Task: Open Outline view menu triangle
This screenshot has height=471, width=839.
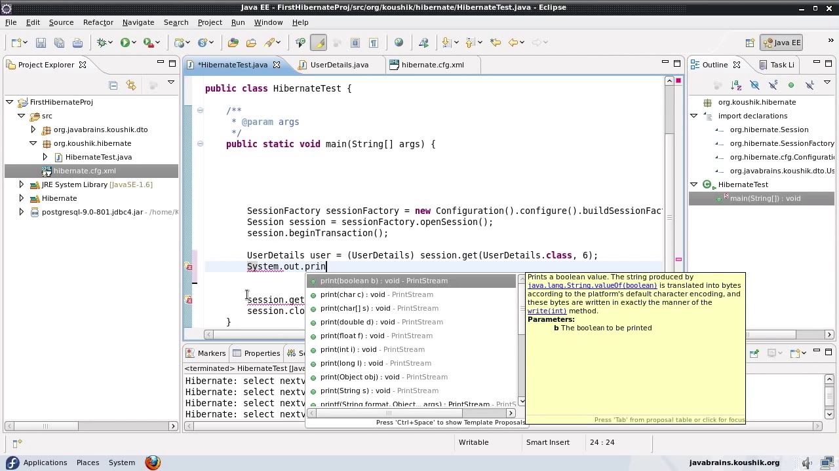Action: click(x=827, y=83)
